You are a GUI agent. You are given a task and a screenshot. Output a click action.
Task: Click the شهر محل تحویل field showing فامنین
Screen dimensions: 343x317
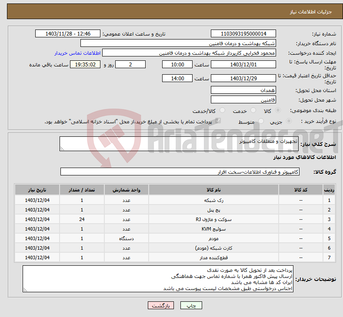click(243, 100)
